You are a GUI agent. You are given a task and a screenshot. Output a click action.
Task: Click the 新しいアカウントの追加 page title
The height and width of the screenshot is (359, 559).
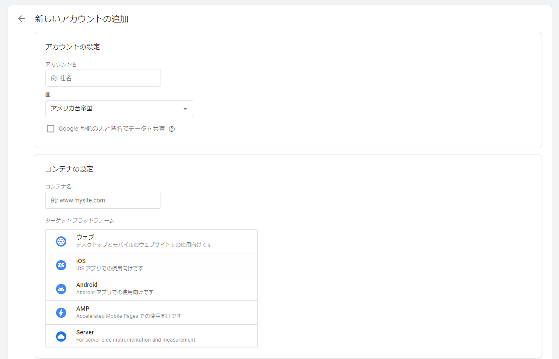[82, 19]
